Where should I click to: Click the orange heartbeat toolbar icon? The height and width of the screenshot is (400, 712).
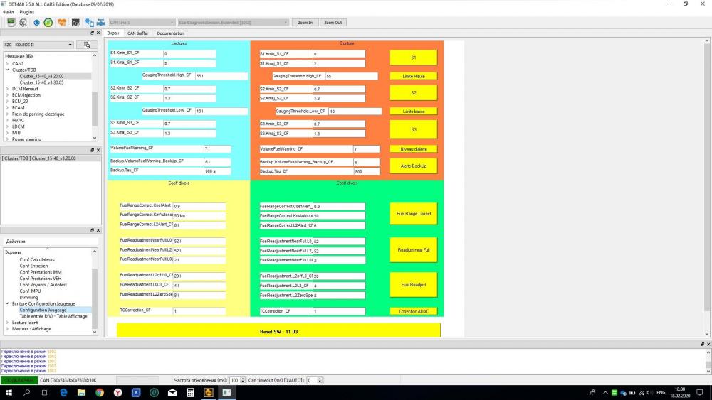click(62, 22)
